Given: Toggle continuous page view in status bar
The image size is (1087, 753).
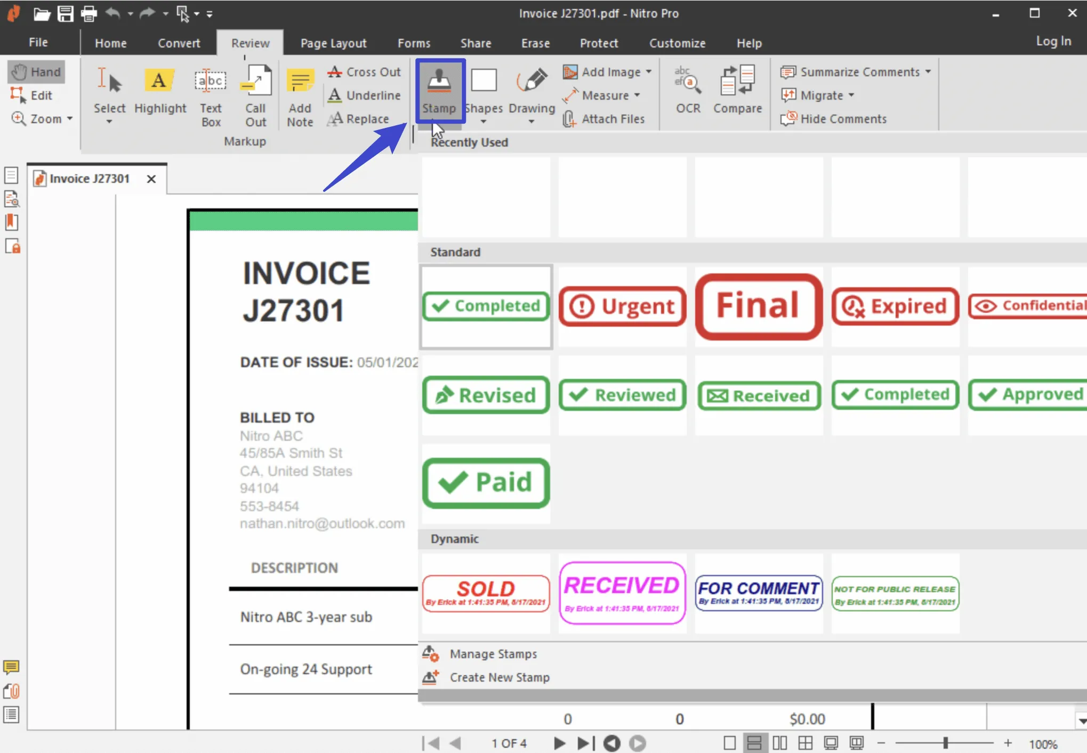Looking at the screenshot, I should [754, 743].
